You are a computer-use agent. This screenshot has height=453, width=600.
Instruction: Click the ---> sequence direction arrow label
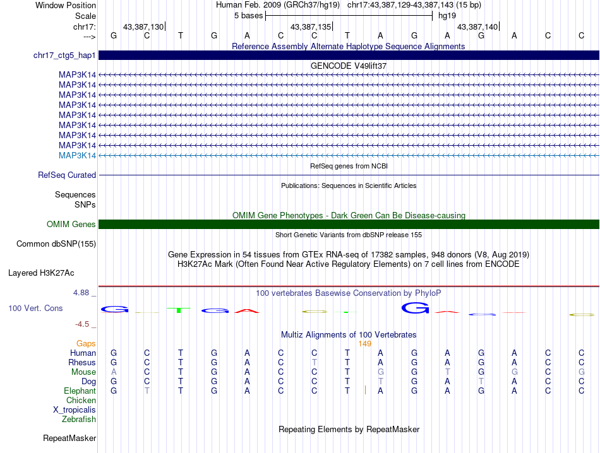(x=90, y=37)
